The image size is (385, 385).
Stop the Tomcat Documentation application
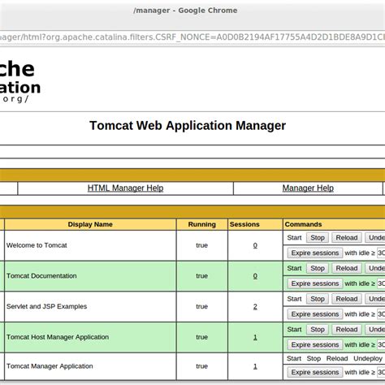tap(318, 268)
